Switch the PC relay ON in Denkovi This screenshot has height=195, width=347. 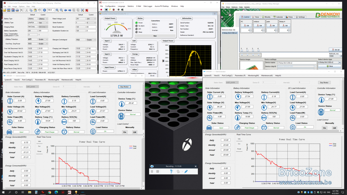coord(246,25)
